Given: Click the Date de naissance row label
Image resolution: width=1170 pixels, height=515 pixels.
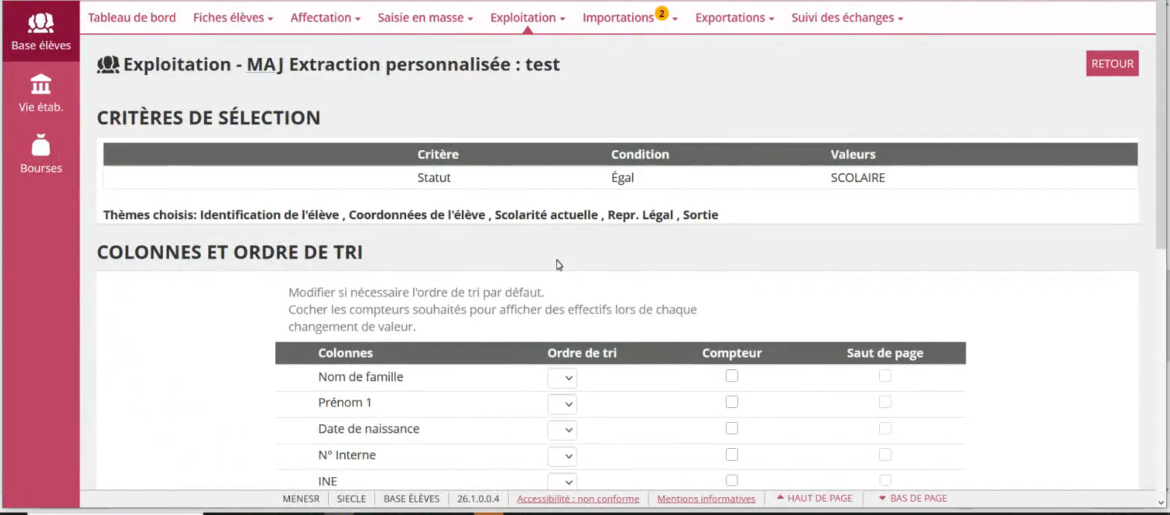Looking at the screenshot, I should (369, 429).
